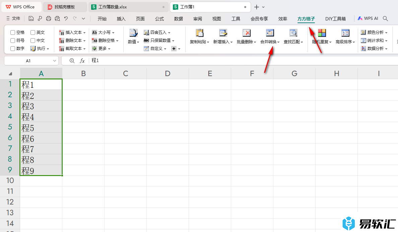This screenshot has width=398, height=232.
Task: Click the 执行 execute icon
Action: click(33, 48)
